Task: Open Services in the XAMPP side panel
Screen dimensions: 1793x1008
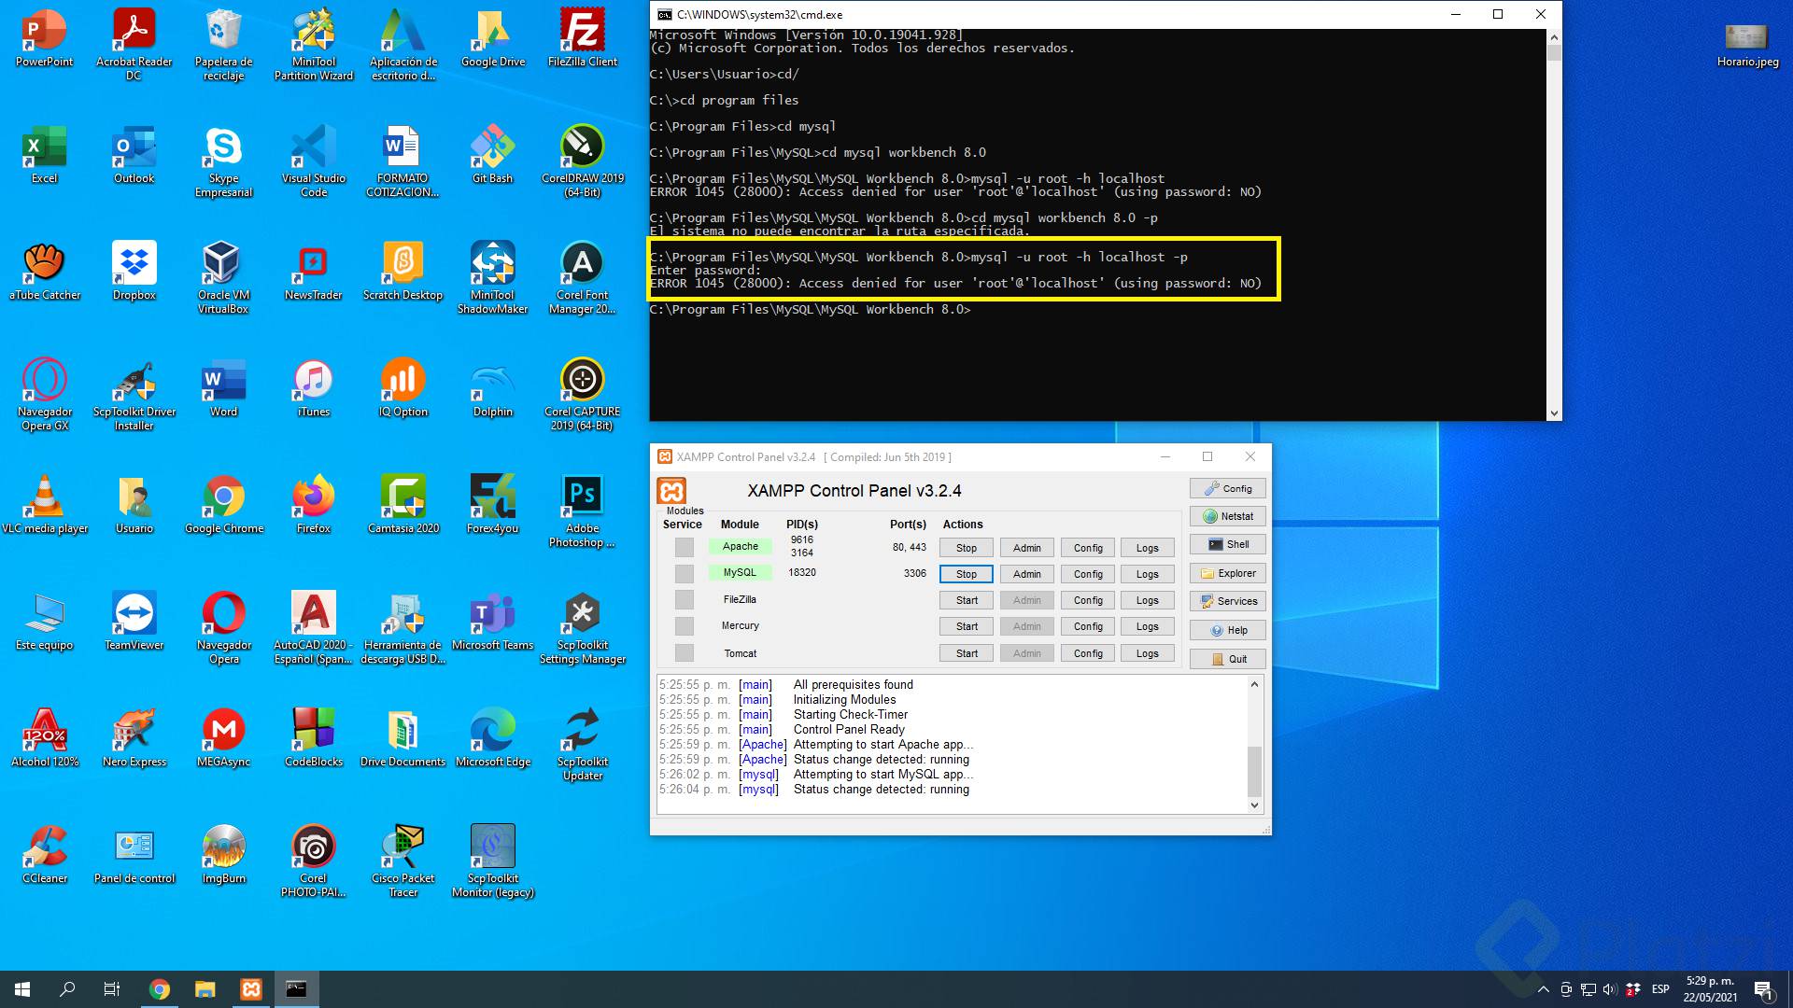Action: [x=1228, y=601]
